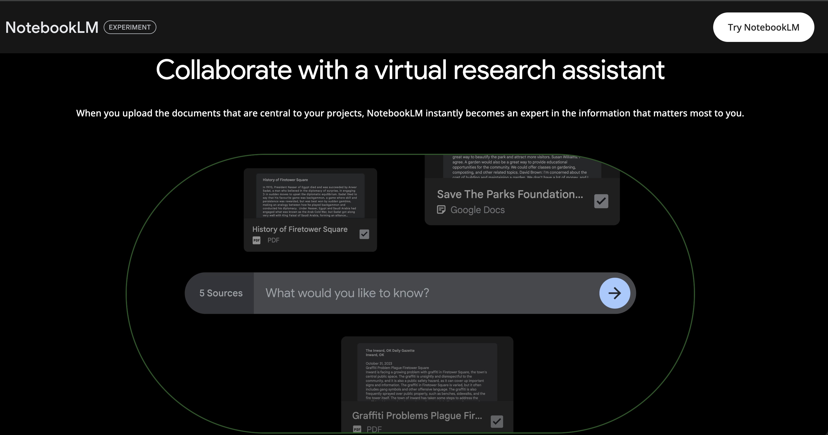The width and height of the screenshot is (828, 435).
Task: Click the Save The Parks Foundation title
Action: tap(510, 194)
